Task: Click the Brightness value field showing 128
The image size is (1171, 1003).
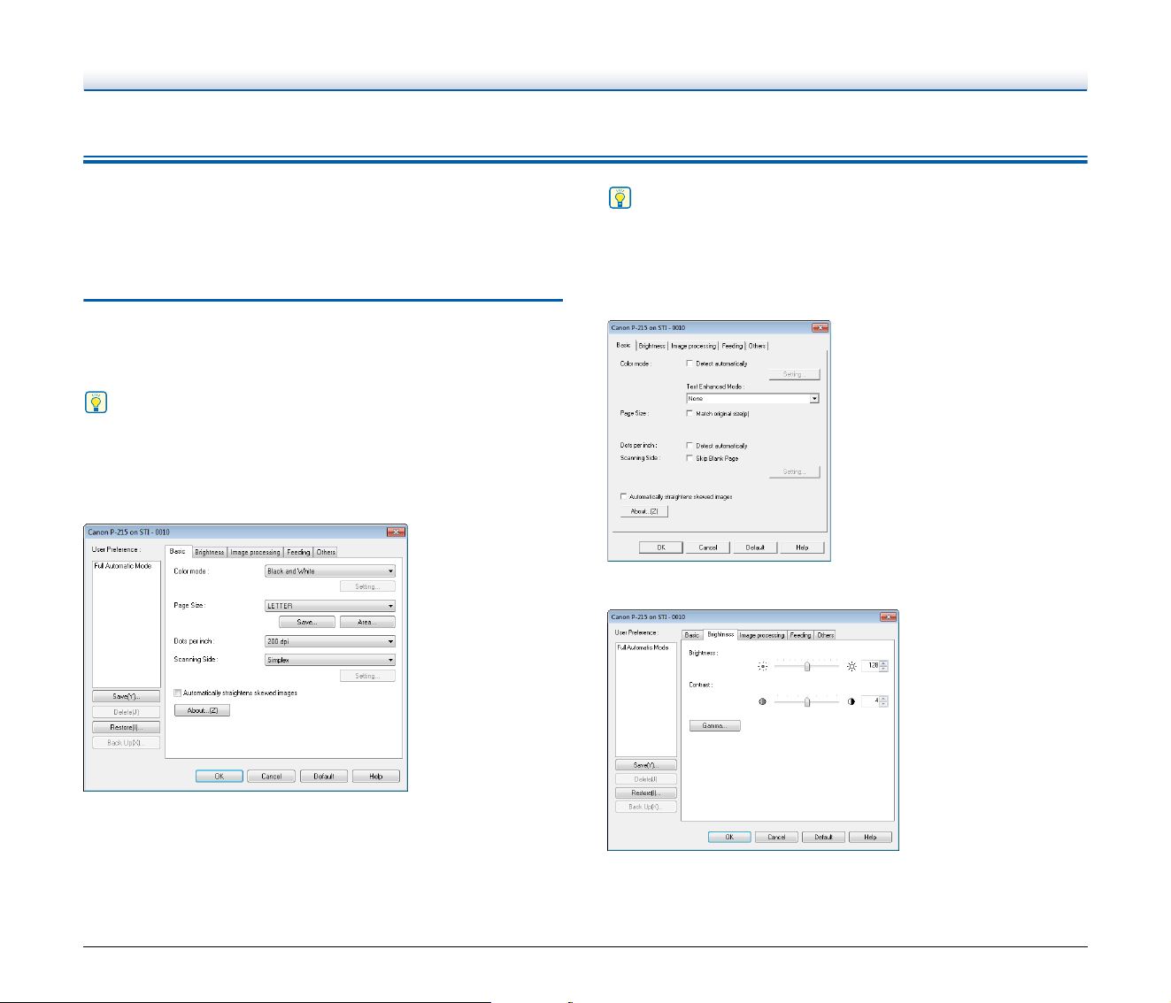Action: (x=870, y=666)
